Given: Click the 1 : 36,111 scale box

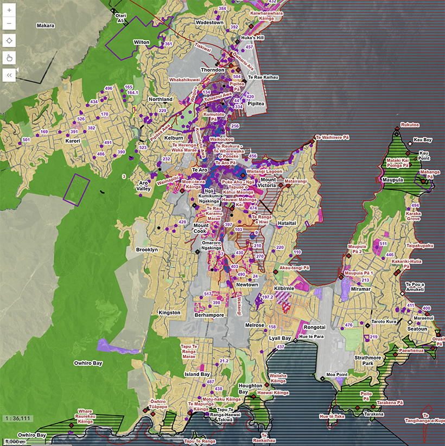Looking at the screenshot, I should (x=18, y=418).
